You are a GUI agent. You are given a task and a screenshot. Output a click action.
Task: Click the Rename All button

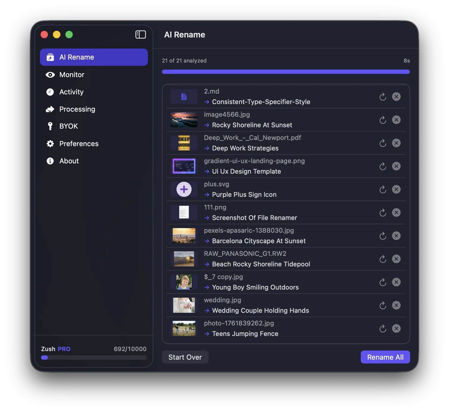click(385, 357)
